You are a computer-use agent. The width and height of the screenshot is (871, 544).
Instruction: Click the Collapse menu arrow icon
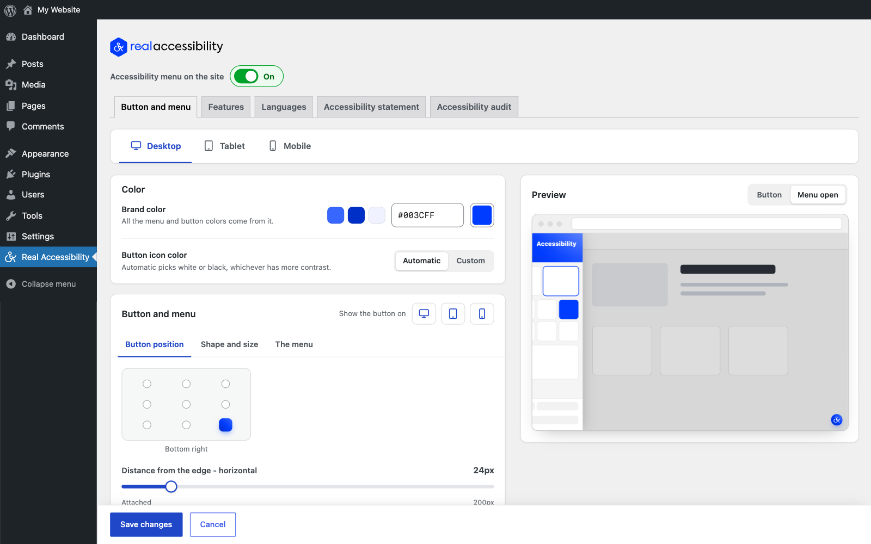coord(11,284)
